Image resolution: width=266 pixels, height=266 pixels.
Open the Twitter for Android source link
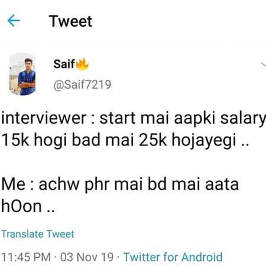173,257
